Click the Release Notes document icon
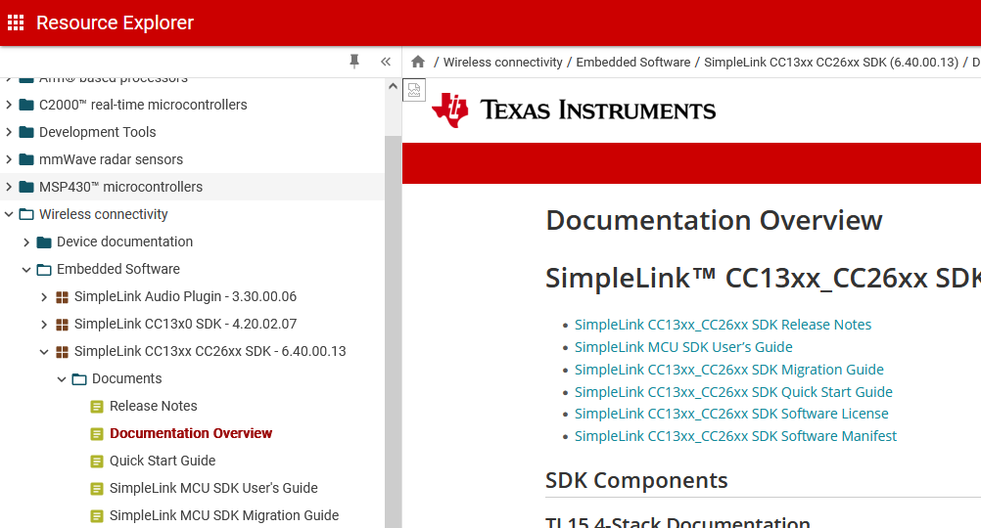 click(97, 407)
